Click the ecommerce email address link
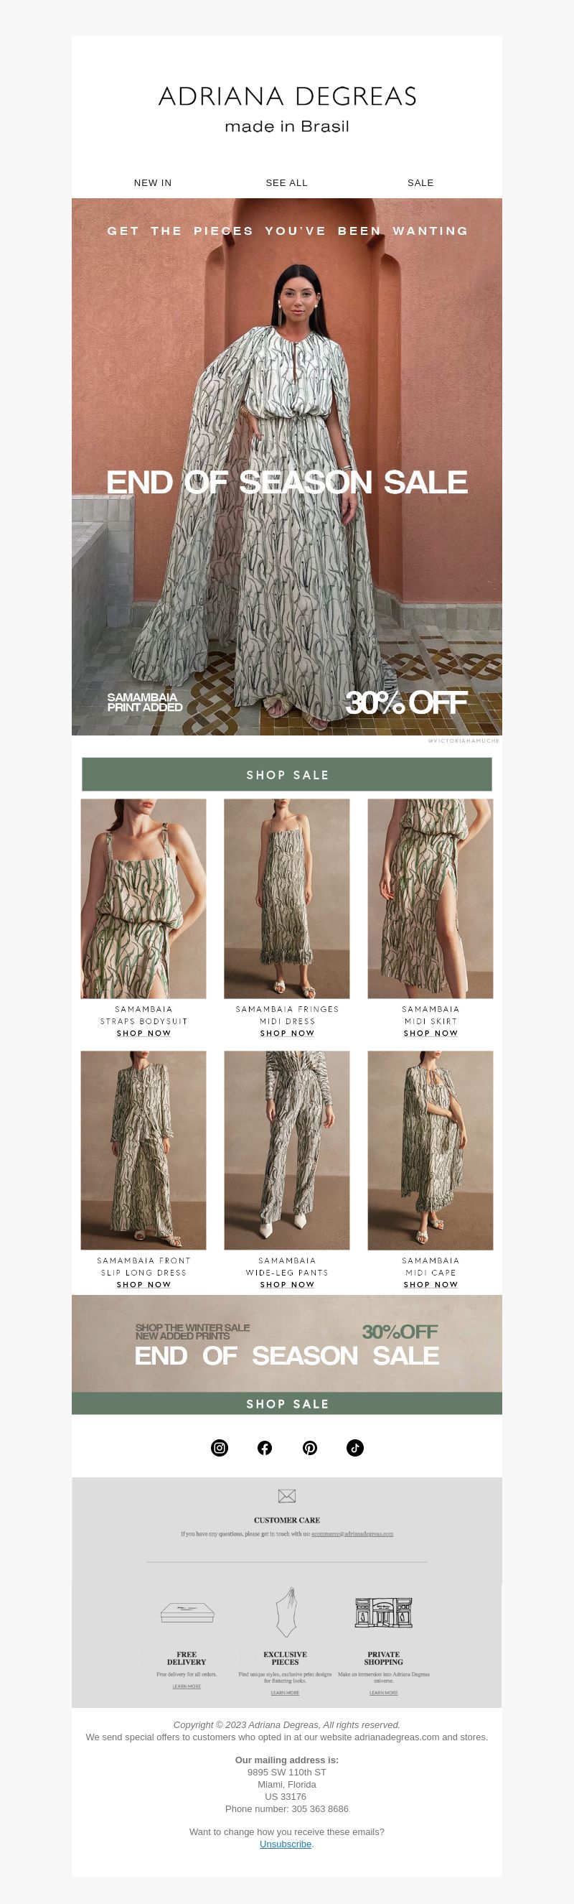The width and height of the screenshot is (574, 1904). tap(352, 1533)
